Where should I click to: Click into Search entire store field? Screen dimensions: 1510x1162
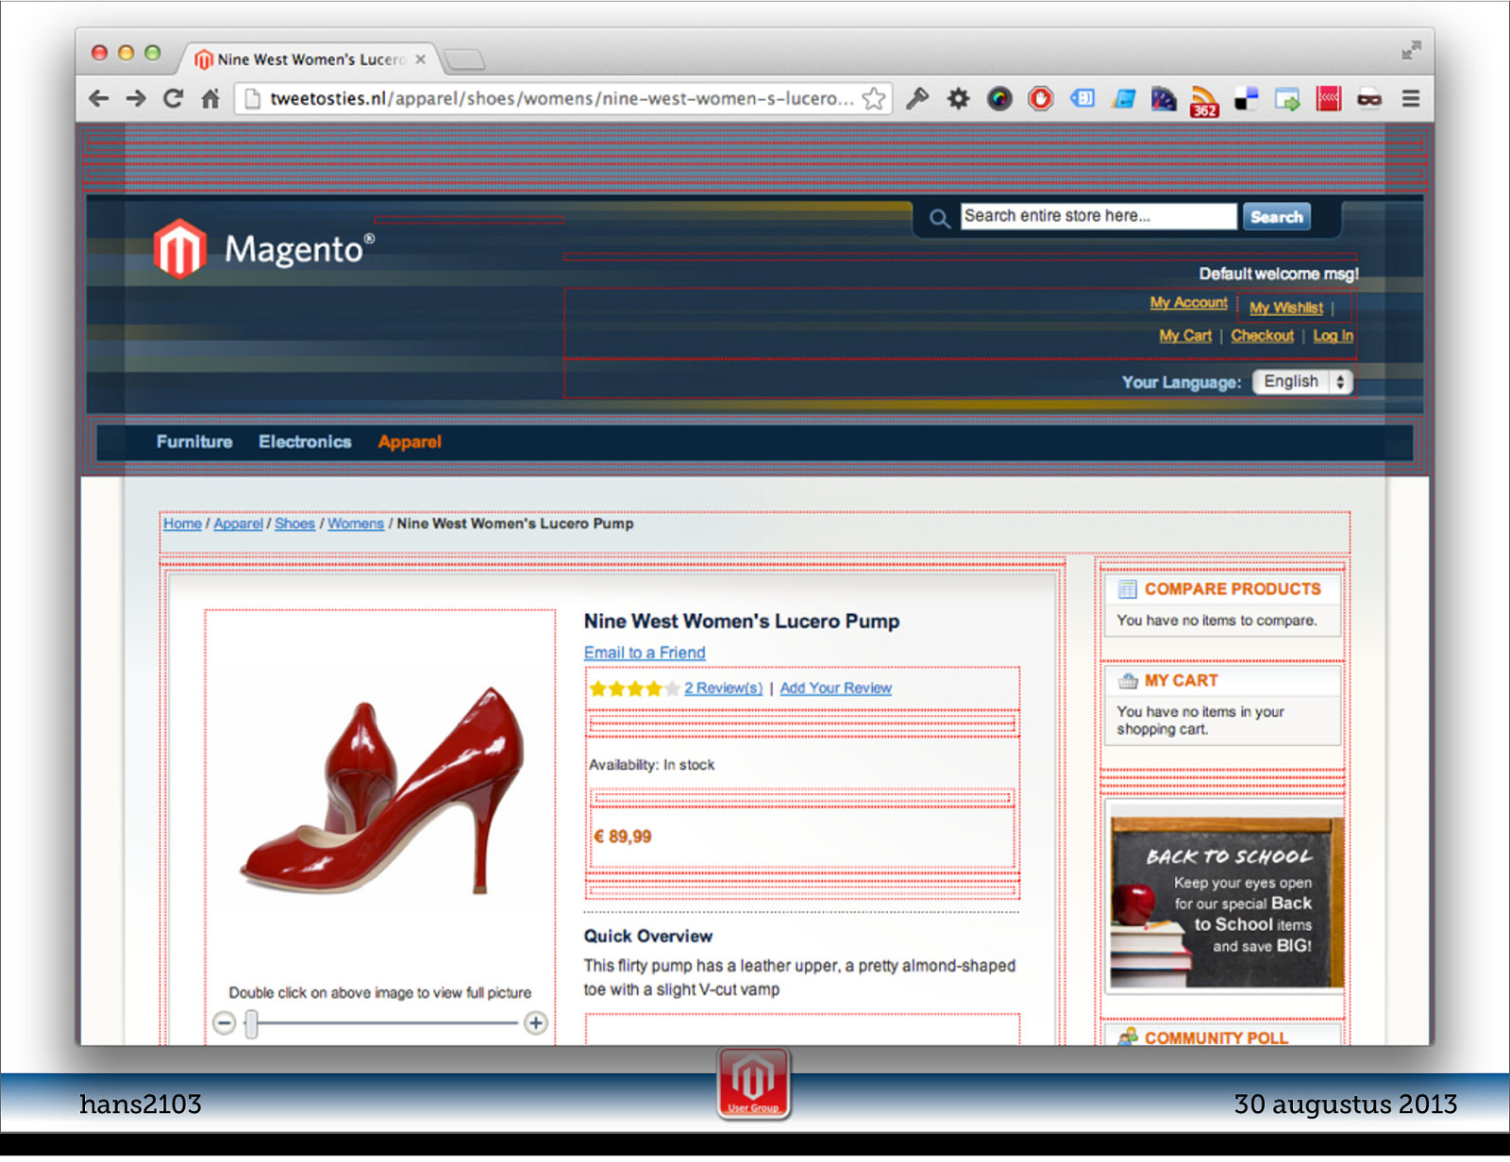tap(1099, 216)
